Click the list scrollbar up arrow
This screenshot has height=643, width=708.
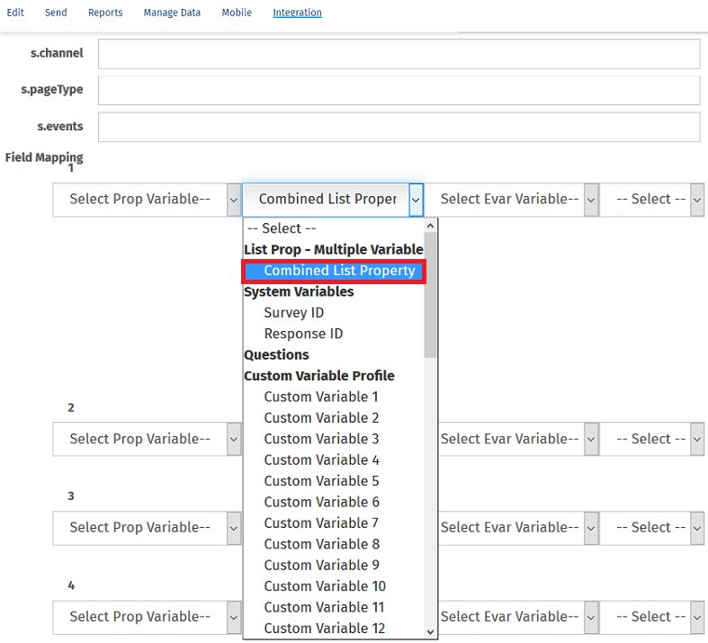[430, 227]
